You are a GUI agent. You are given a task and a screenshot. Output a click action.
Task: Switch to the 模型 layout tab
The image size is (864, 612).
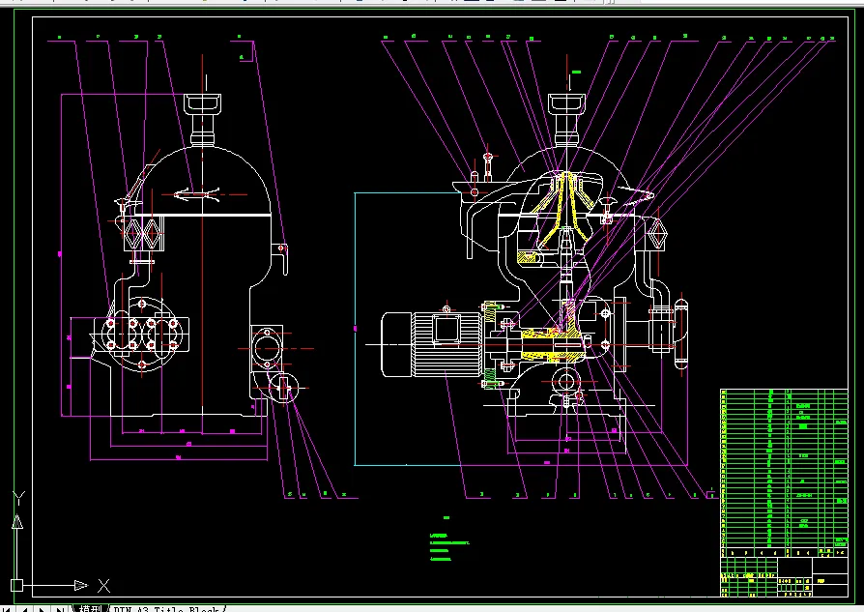pyautogui.click(x=91, y=608)
